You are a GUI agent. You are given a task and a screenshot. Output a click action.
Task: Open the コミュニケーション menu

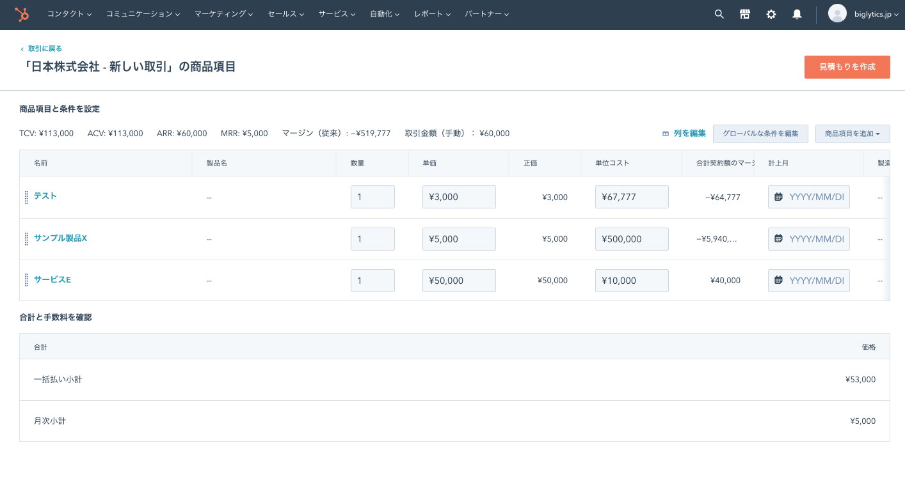point(143,14)
